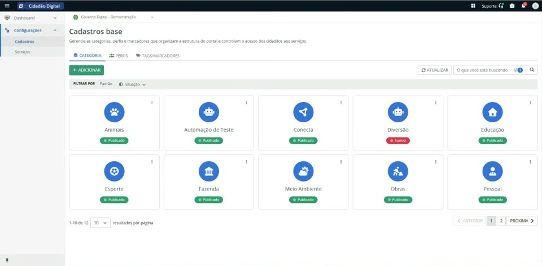Image resolution: width=542 pixels, height=266 pixels.
Task: Open the Diversão card options menu
Action: coord(435,103)
